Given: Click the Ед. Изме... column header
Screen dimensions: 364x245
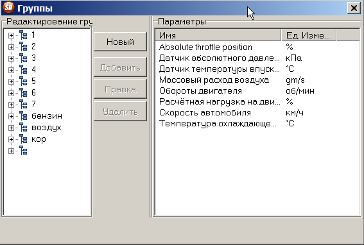Looking at the screenshot, I should (x=309, y=35).
